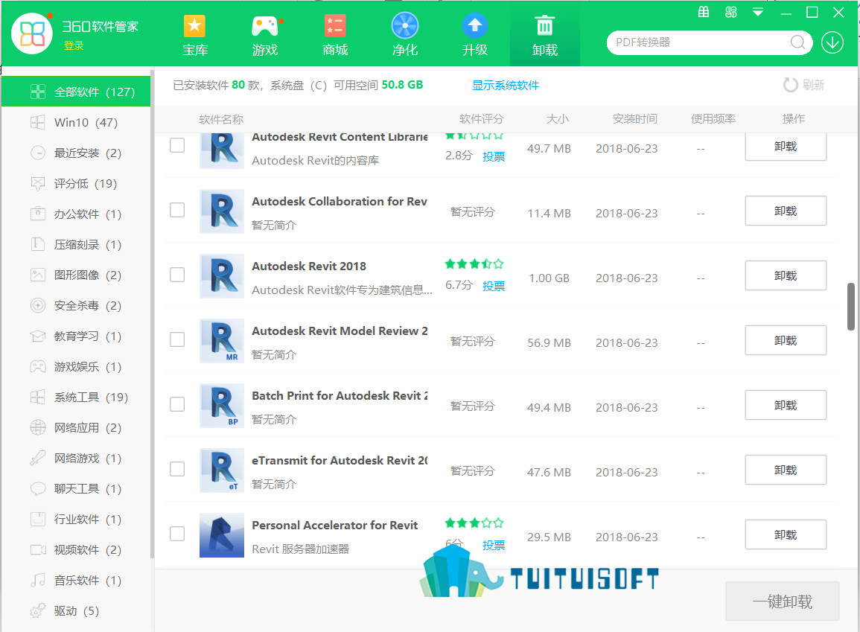The image size is (860, 632).
Task: Select 图形图像 (2) category
Action: (x=76, y=275)
